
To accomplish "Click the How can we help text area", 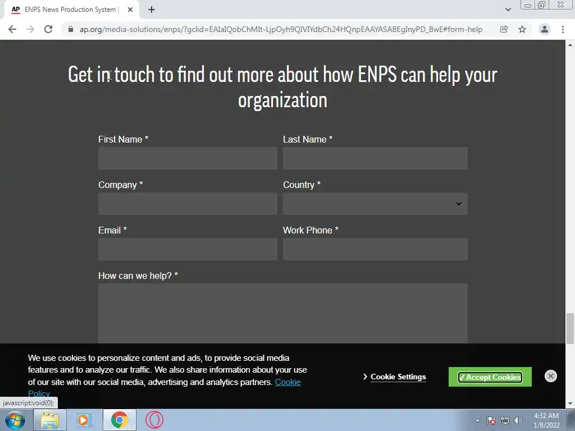I will click(x=283, y=314).
